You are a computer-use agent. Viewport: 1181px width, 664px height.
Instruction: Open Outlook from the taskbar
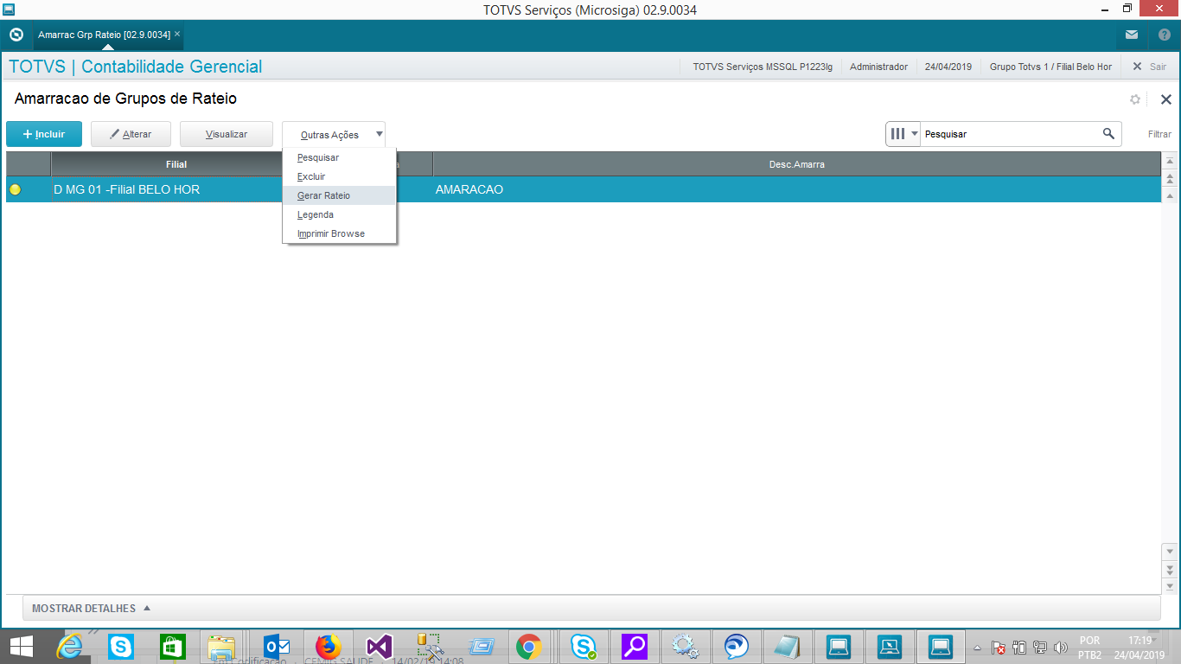[276, 646]
